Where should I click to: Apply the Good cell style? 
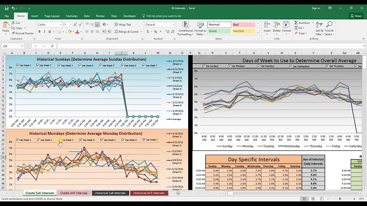click(219, 31)
